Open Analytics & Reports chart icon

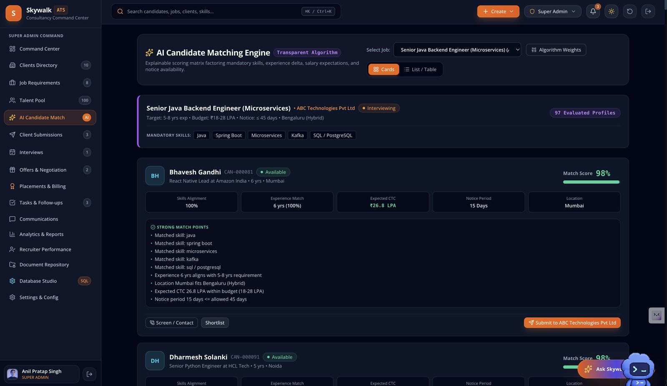(x=12, y=234)
